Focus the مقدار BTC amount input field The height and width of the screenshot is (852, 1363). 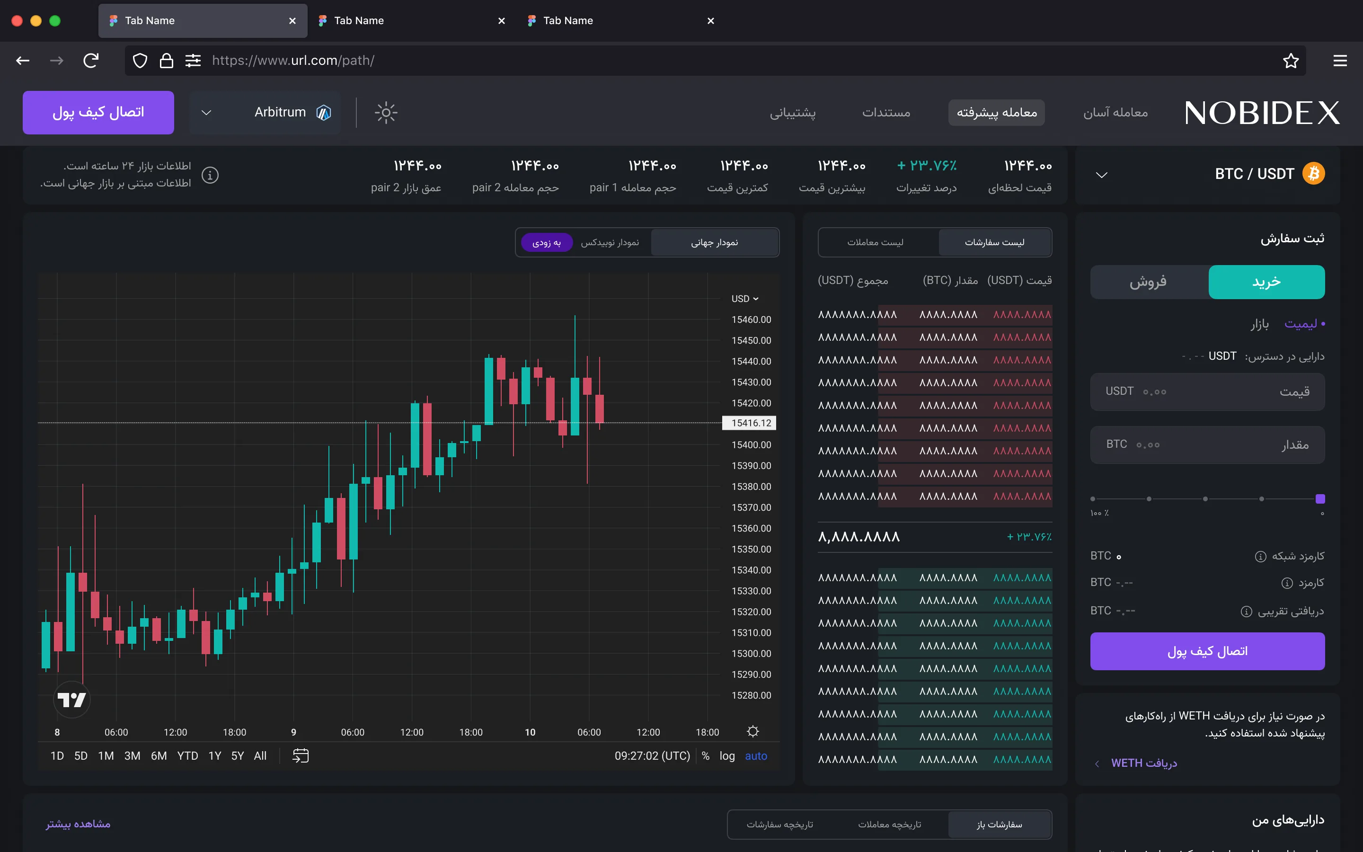[x=1208, y=444]
